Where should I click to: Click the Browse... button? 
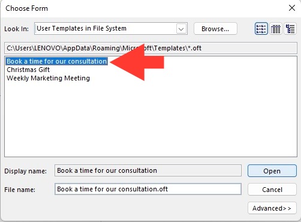(215, 29)
